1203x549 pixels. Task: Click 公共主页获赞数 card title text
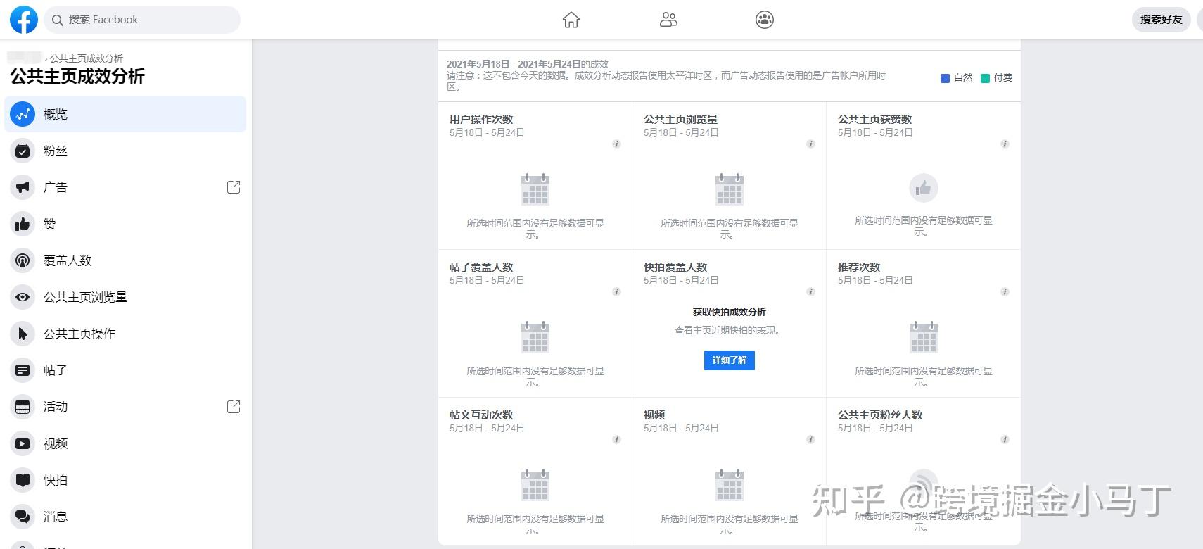874,120
